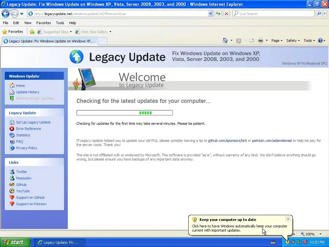Open the recent pages dropdown arrow
The width and height of the screenshot is (329, 247).
(x=22, y=14)
